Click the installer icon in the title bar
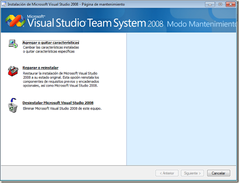 4,4
